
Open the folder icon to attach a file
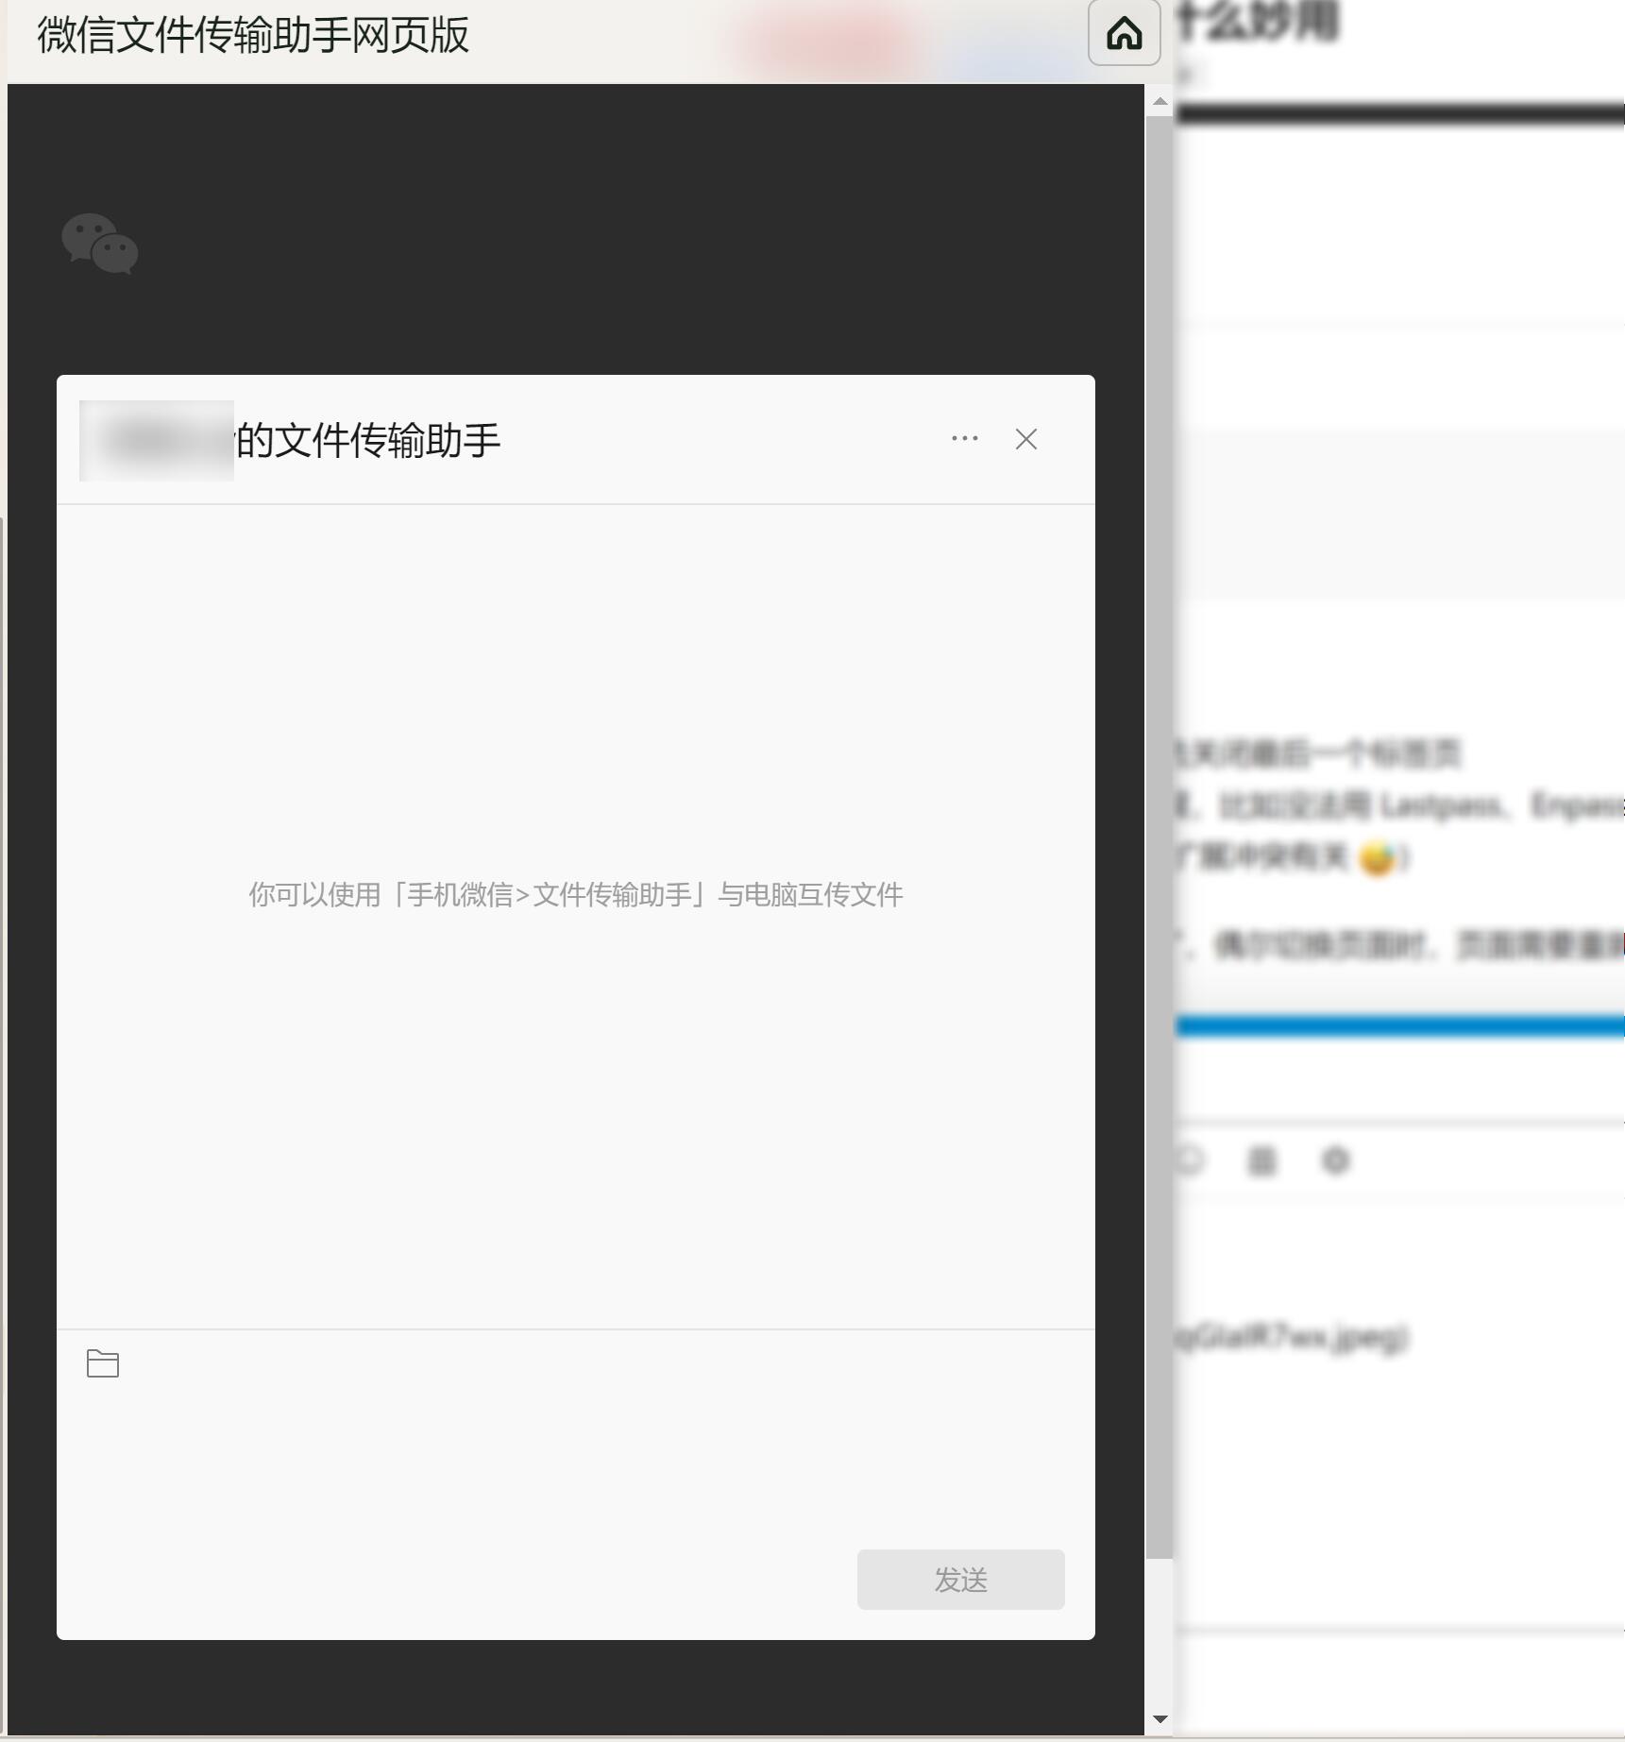pyautogui.click(x=103, y=1363)
